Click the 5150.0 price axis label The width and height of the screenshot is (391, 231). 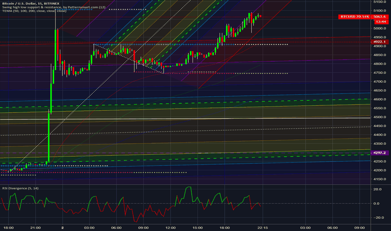[380, 2]
